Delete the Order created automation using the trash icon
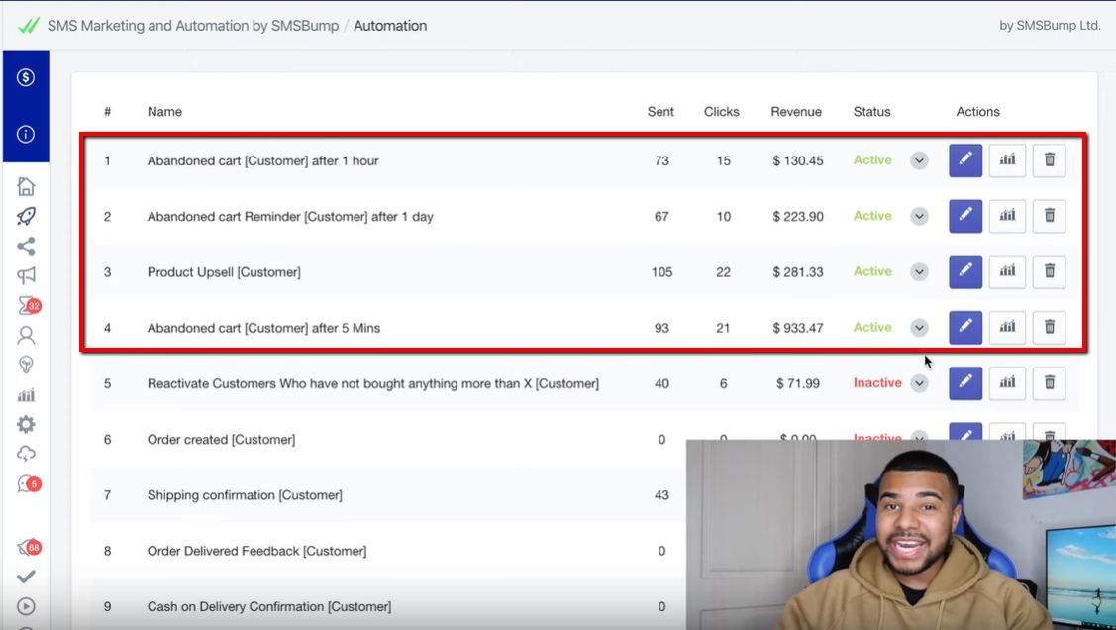The image size is (1116, 630). [1049, 436]
